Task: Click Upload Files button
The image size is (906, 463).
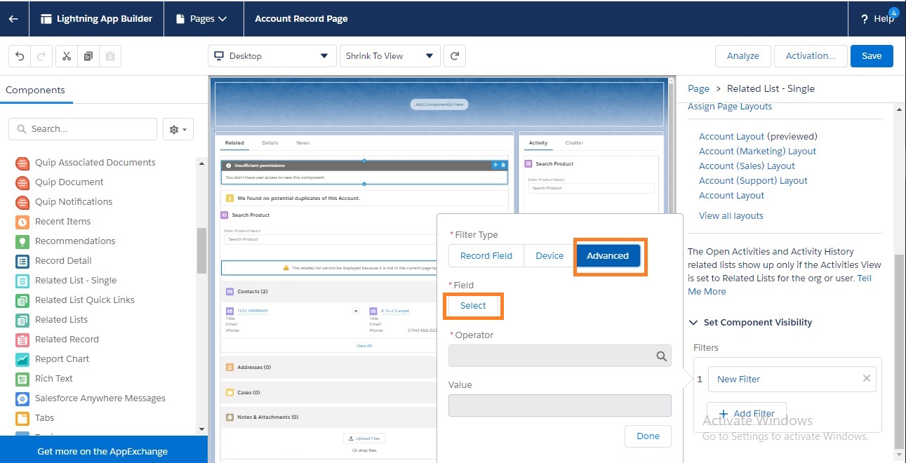Action: coord(365,438)
